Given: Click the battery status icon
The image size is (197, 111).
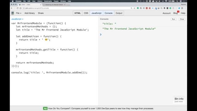Looking at the screenshot, I should pyautogui.click(x=173, y=1).
